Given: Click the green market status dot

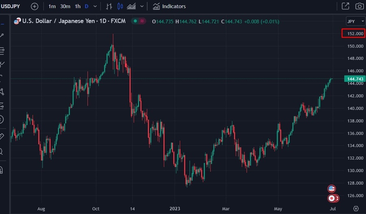Looking at the screenshot, I should (135, 21).
